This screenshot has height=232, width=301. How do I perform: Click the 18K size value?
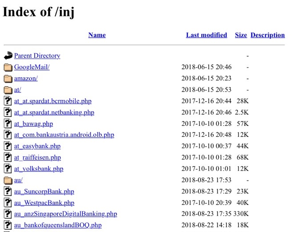click(243, 225)
